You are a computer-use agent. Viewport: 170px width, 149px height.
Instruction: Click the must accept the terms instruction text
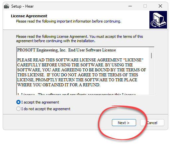pyautogui.click(x=79, y=39)
